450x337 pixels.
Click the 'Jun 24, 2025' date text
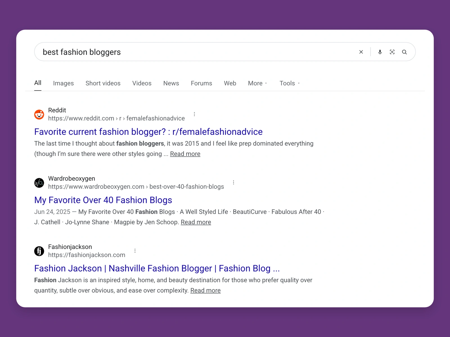coord(52,212)
